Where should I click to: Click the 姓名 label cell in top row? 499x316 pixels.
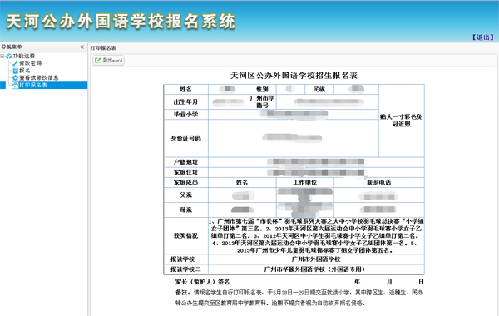(x=185, y=90)
